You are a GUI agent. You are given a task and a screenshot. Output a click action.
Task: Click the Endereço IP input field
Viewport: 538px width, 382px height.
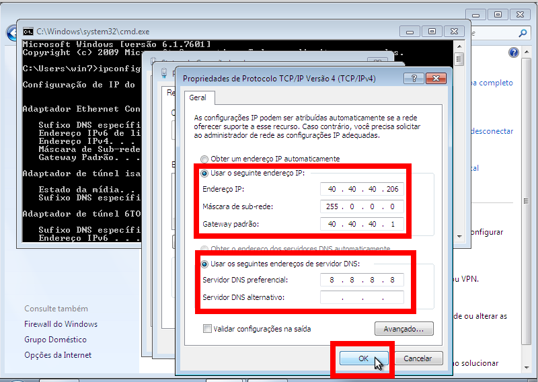pos(362,189)
